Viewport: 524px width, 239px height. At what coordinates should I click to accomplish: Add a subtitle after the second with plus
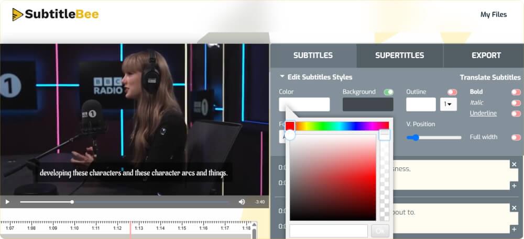pos(515,229)
